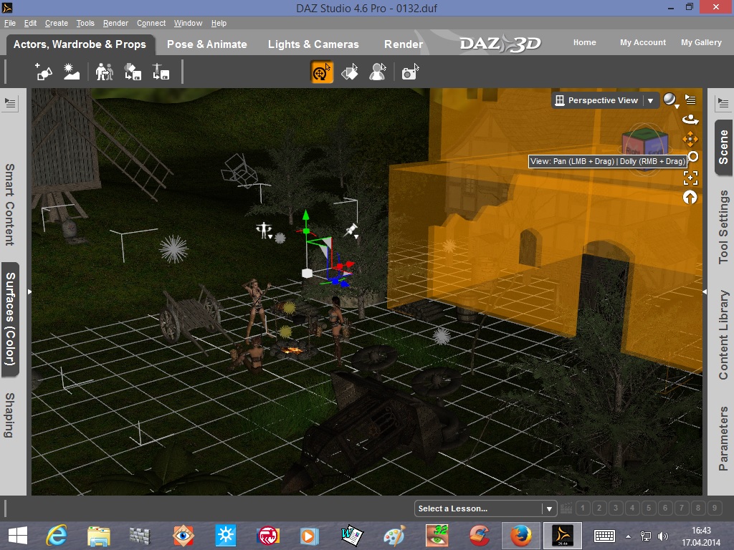Screen dimensions: 734x550
Task: Open Internet Explorer from taskbar
Action: 57,536
